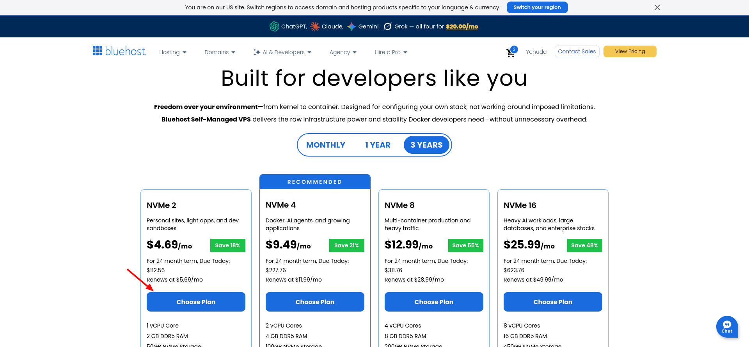This screenshot has height=347, width=749.
Task: Choose the NVMe 8 plan
Action: [x=434, y=302]
